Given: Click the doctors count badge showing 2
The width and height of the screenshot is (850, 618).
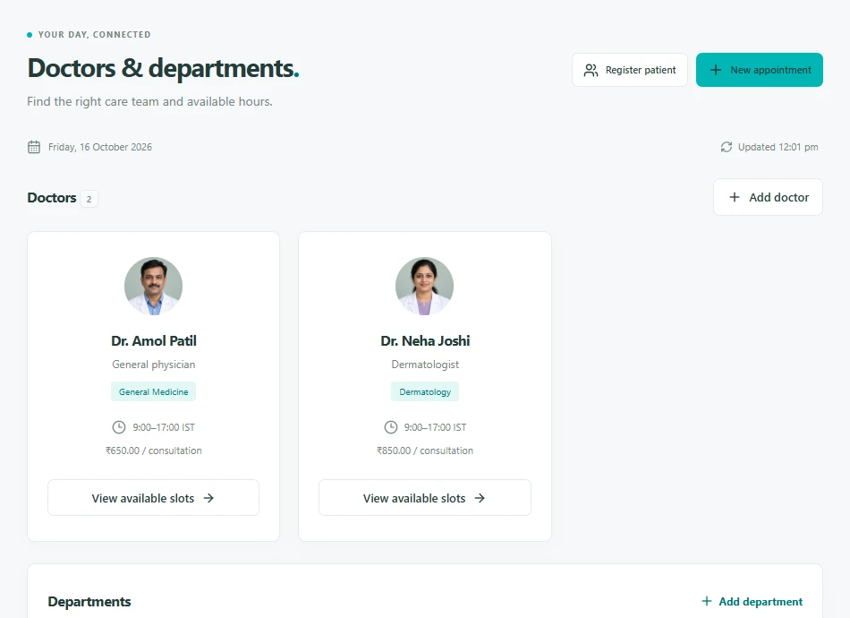Looking at the screenshot, I should pos(89,199).
